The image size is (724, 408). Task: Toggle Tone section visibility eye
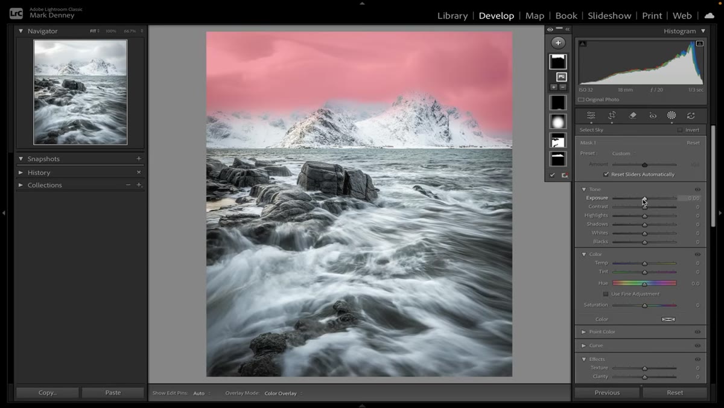click(x=697, y=190)
